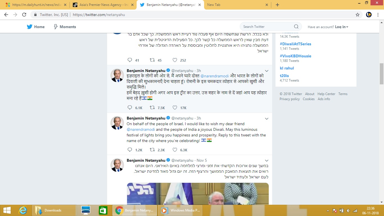
Task: Bookmark this page with the star icon
Action: click(358, 15)
